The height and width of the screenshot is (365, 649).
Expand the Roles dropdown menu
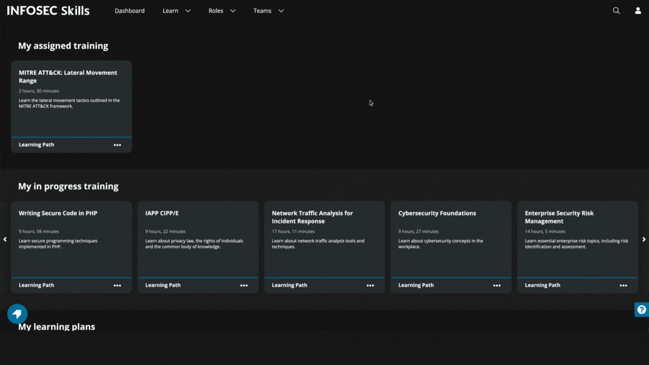click(x=221, y=11)
